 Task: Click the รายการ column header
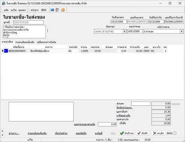[49, 47]
